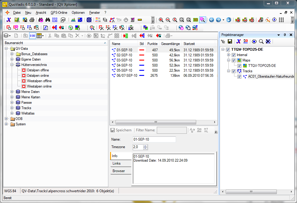Open the GPS-Online menu

click(59, 13)
